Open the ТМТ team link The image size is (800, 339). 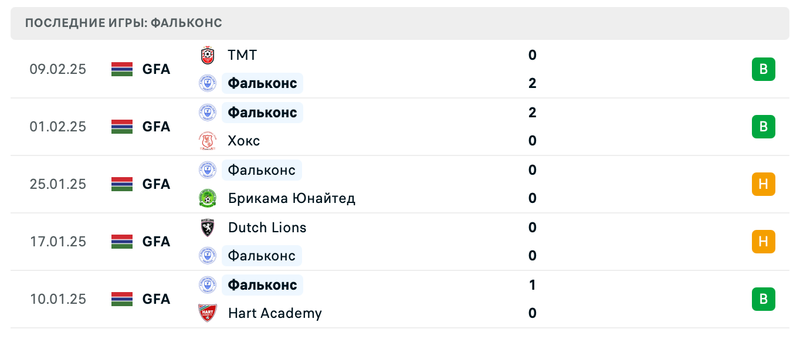pos(242,56)
